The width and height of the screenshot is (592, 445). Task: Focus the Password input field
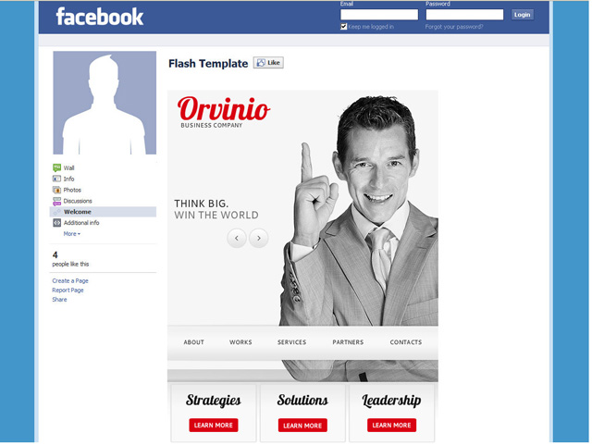pos(464,15)
